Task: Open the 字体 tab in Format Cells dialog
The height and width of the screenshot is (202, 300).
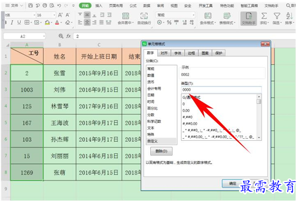Action: [x=178, y=53]
